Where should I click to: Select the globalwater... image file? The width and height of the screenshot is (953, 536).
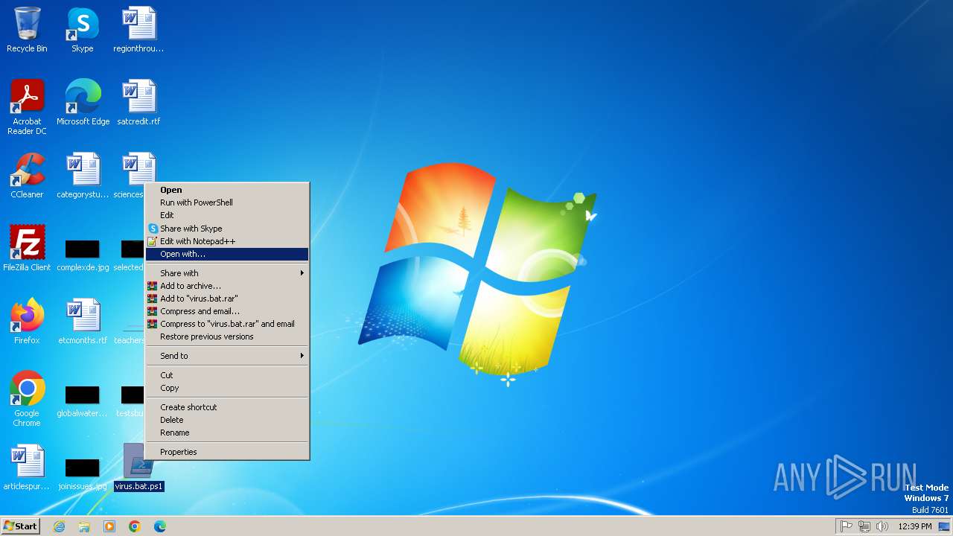pyautogui.click(x=83, y=399)
